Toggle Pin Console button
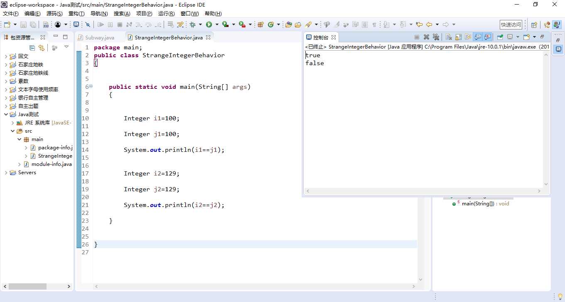This screenshot has width=565, height=302. [x=500, y=37]
